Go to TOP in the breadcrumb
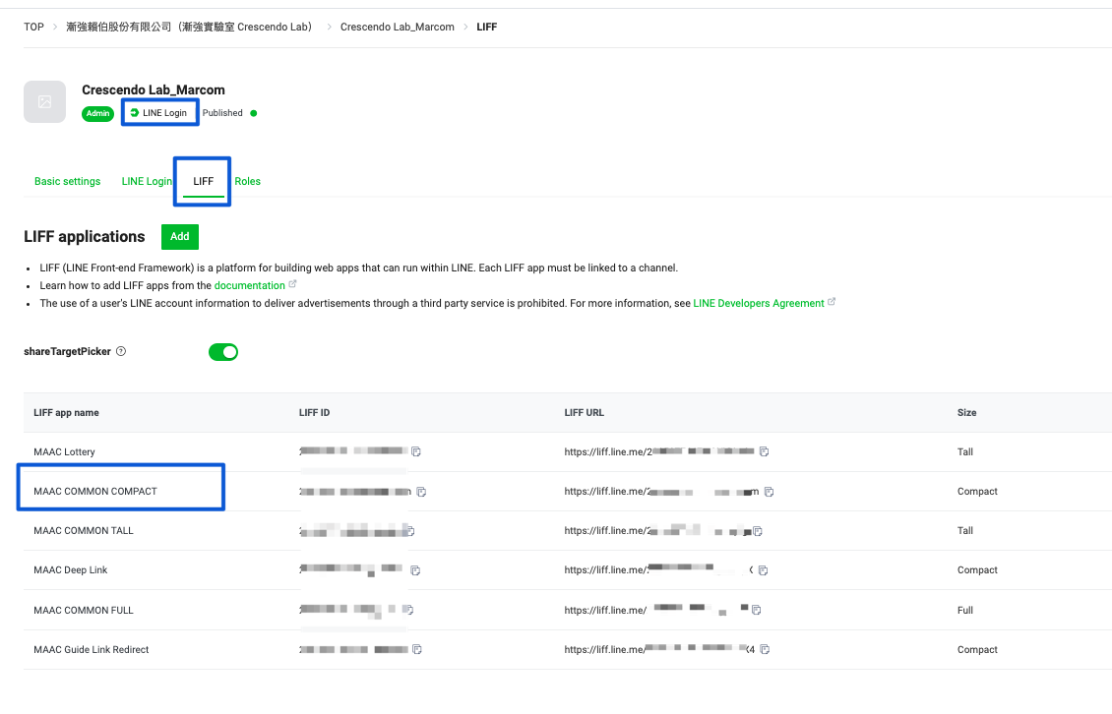Screen dimensions: 1112x714 33,27
